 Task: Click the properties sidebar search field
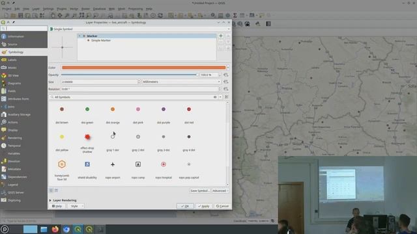[23, 29]
